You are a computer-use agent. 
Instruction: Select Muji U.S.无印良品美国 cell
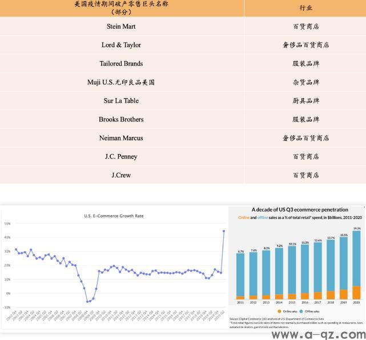tap(121, 82)
